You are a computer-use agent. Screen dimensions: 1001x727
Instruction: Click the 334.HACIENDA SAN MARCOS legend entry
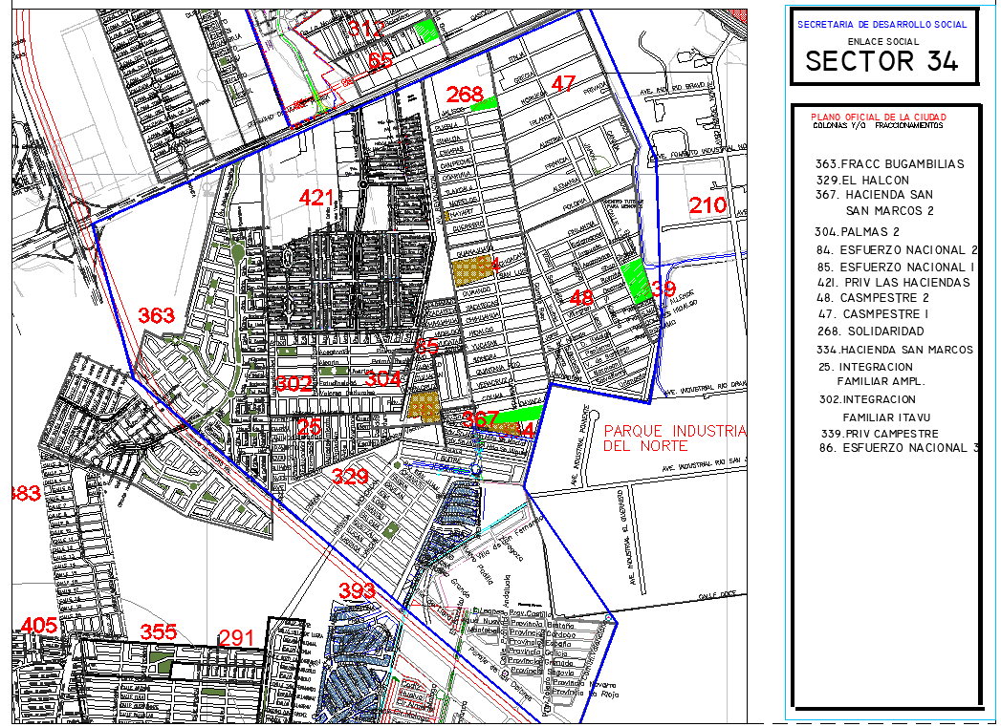click(894, 350)
